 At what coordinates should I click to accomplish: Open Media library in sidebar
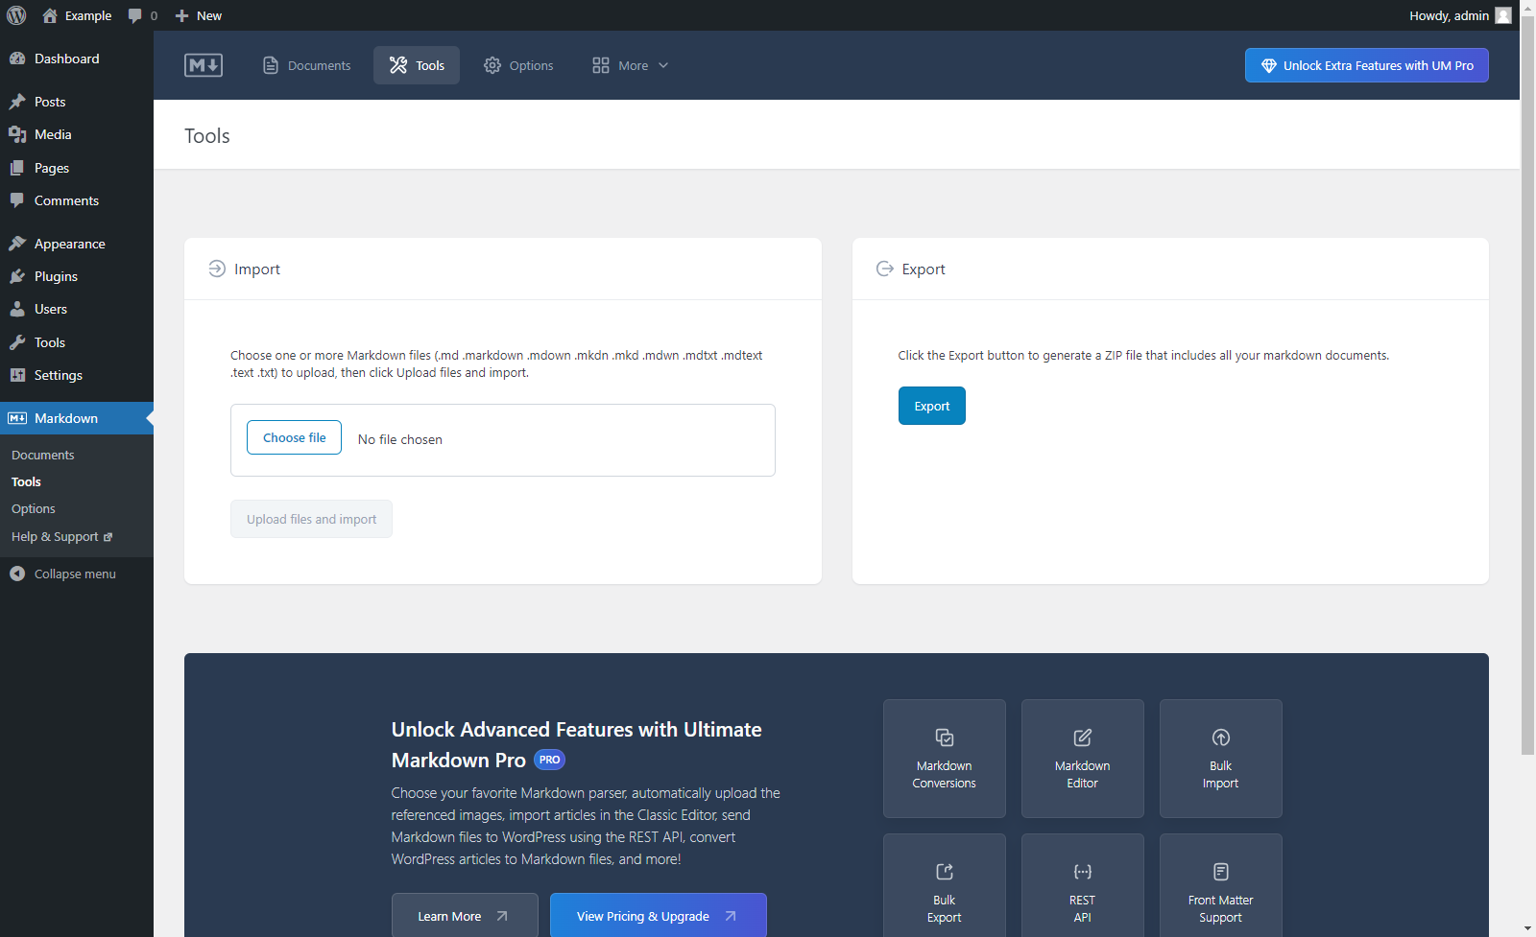77,134
